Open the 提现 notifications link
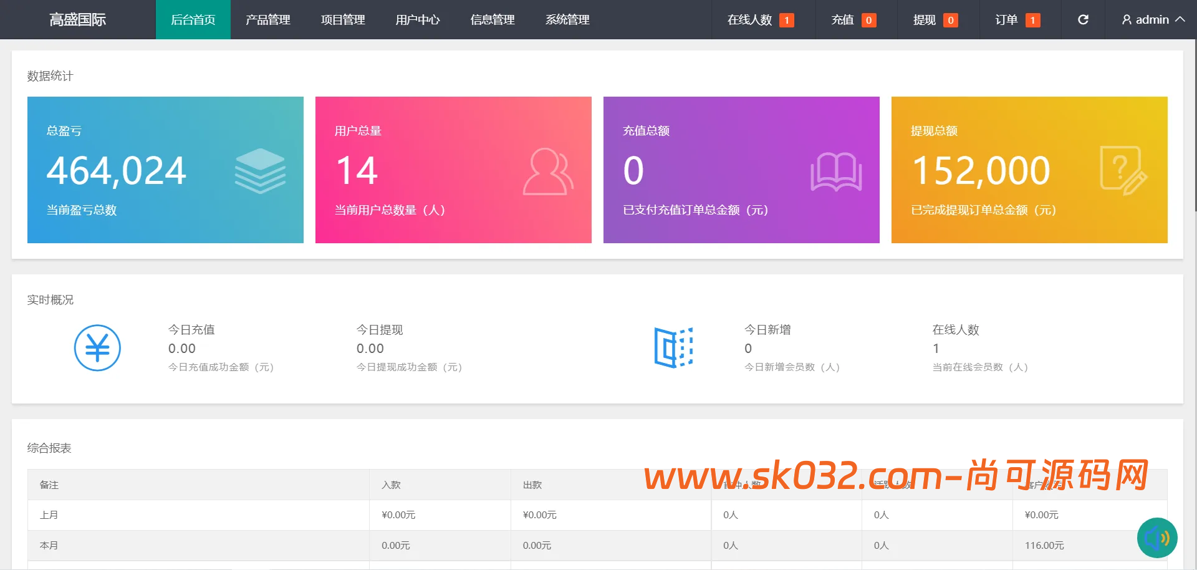The height and width of the screenshot is (570, 1197). tap(935, 20)
